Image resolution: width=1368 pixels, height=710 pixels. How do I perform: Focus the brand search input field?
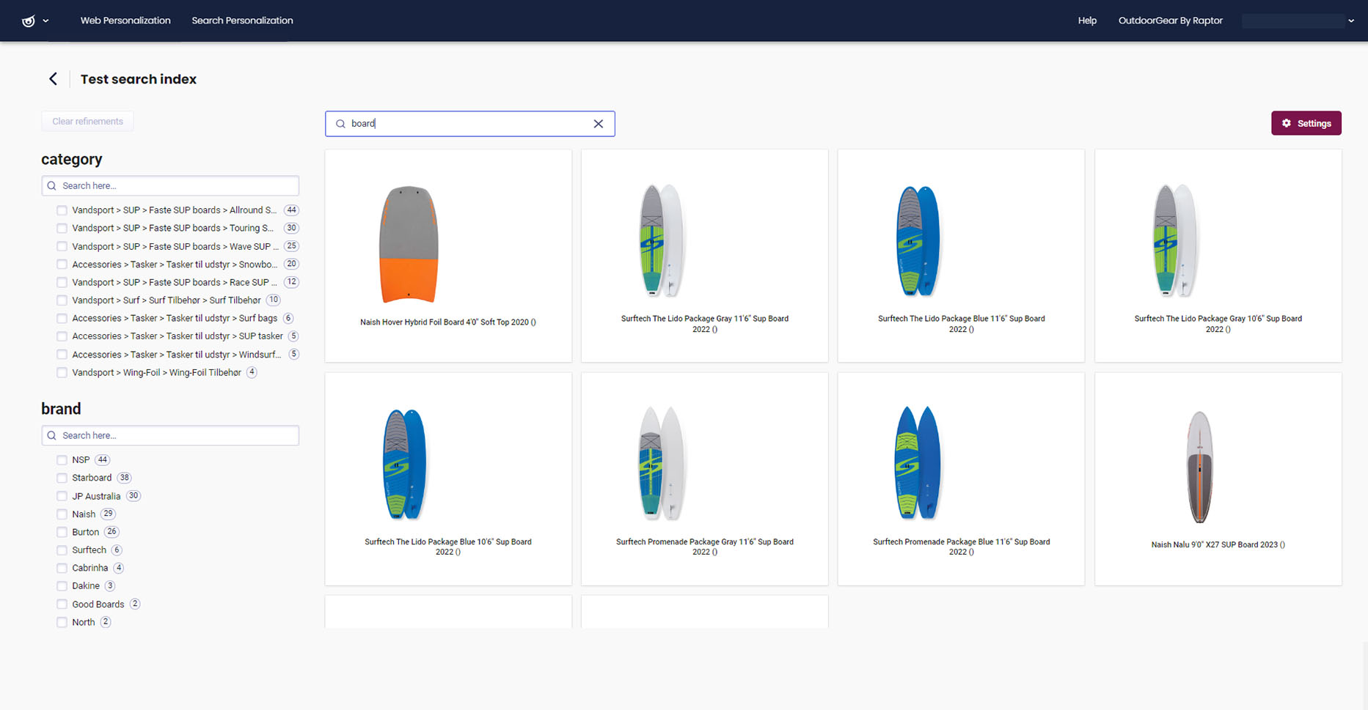click(x=176, y=436)
